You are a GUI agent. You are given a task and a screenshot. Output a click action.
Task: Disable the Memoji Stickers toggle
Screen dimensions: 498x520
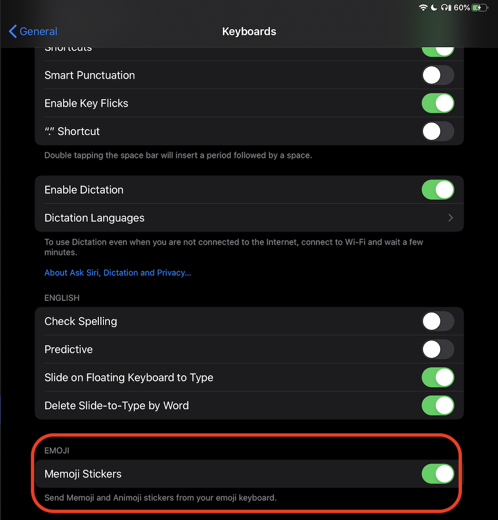(438, 474)
